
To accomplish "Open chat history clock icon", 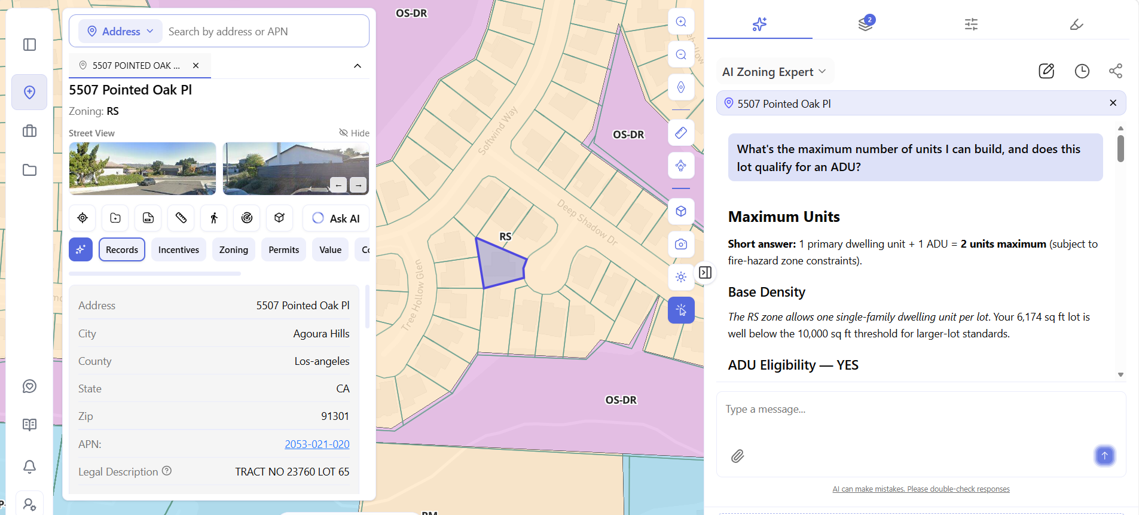I will 1082,71.
